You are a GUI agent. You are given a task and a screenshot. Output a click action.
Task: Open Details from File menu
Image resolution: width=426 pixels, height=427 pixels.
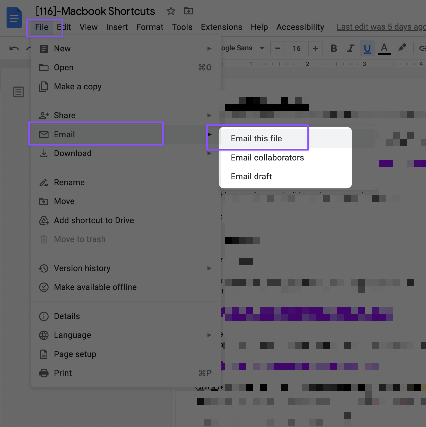[126, 316]
